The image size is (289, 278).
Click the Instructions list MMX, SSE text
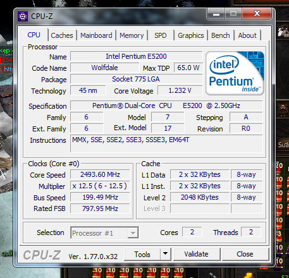tap(131, 140)
